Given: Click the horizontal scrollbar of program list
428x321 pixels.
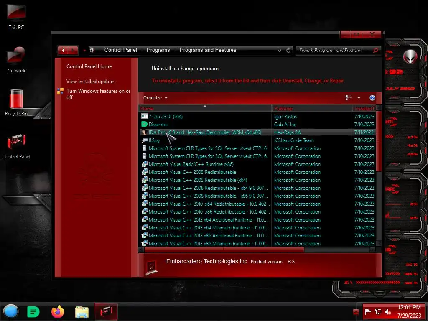Looking at the screenshot, I should [224, 250].
